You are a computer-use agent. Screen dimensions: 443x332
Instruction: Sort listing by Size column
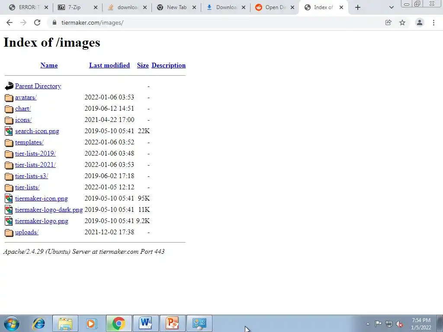(x=143, y=65)
